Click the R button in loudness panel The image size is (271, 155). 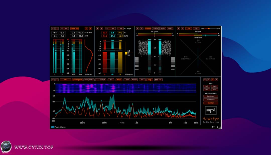(98, 28)
